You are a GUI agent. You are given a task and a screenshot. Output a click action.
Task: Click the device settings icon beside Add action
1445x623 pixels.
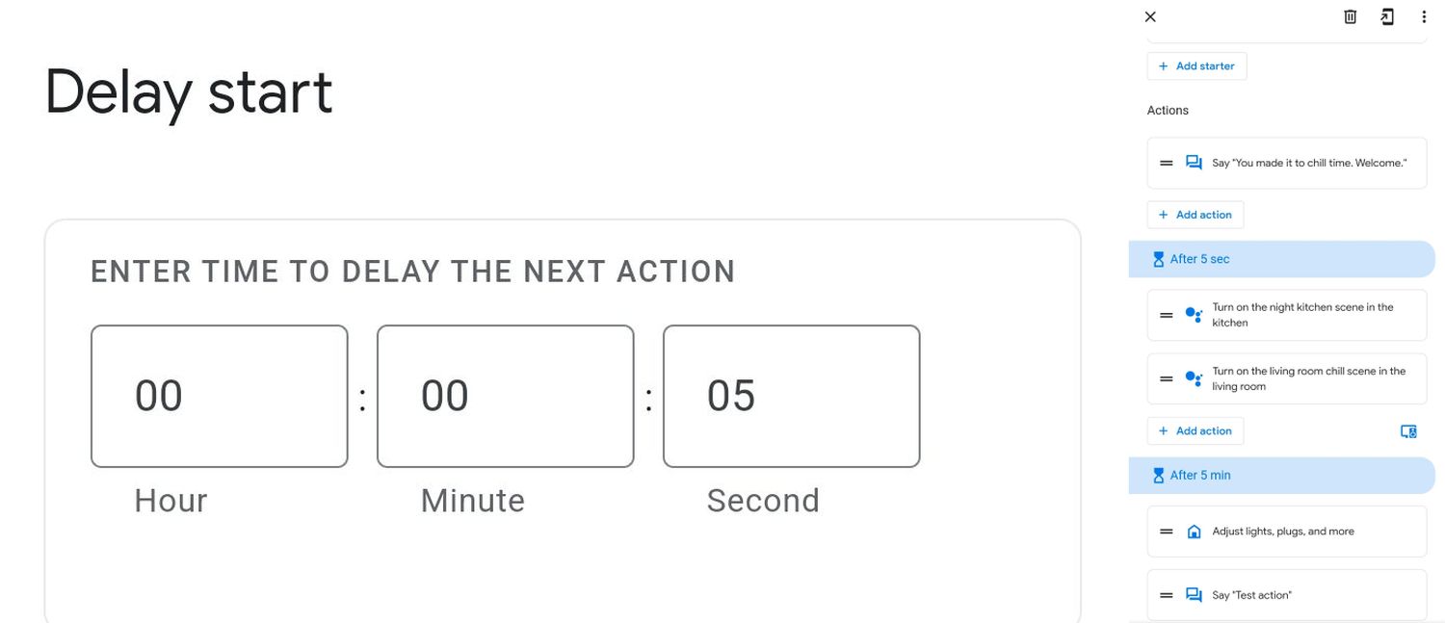[x=1408, y=431]
